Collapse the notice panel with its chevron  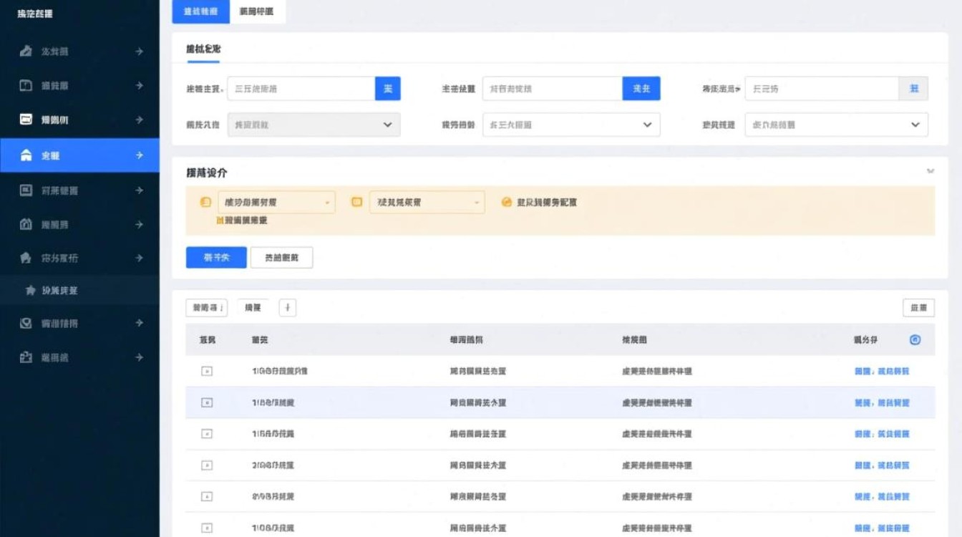pyautogui.click(x=931, y=172)
